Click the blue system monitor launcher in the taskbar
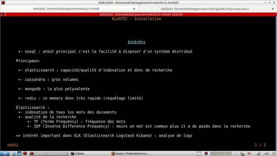This screenshot has width=277, height=156. [x=19, y=153]
